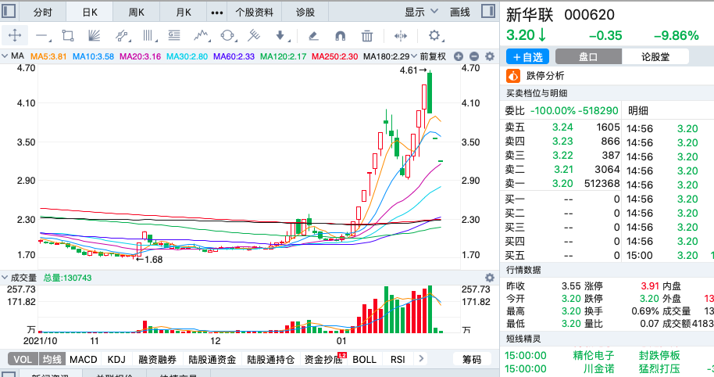Click 跌停分析 link
Image resolution: width=714 pixels, height=377 pixels.
click(x=545, y=76)
